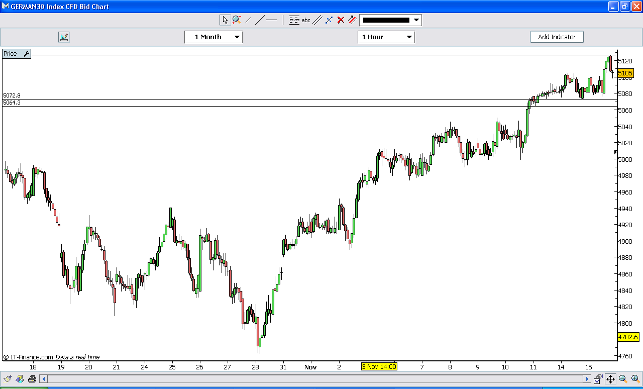This screenshot has height=389, width=643.
Task: Restore down the chart window
Action: pyautogui.click(x=624, y=6)
